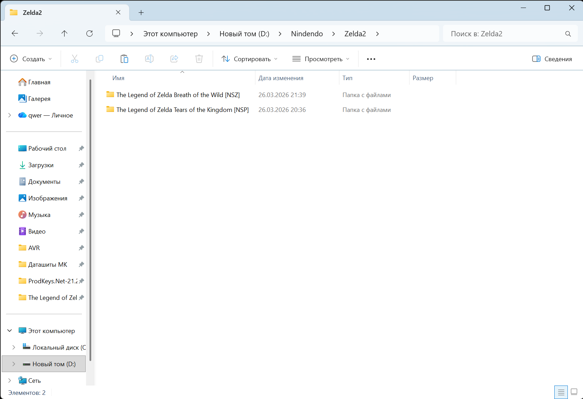Expand the Новый том (D:) tree node
Image resolution: width=583 pixels, height=399 pixels.
point(14,364)
